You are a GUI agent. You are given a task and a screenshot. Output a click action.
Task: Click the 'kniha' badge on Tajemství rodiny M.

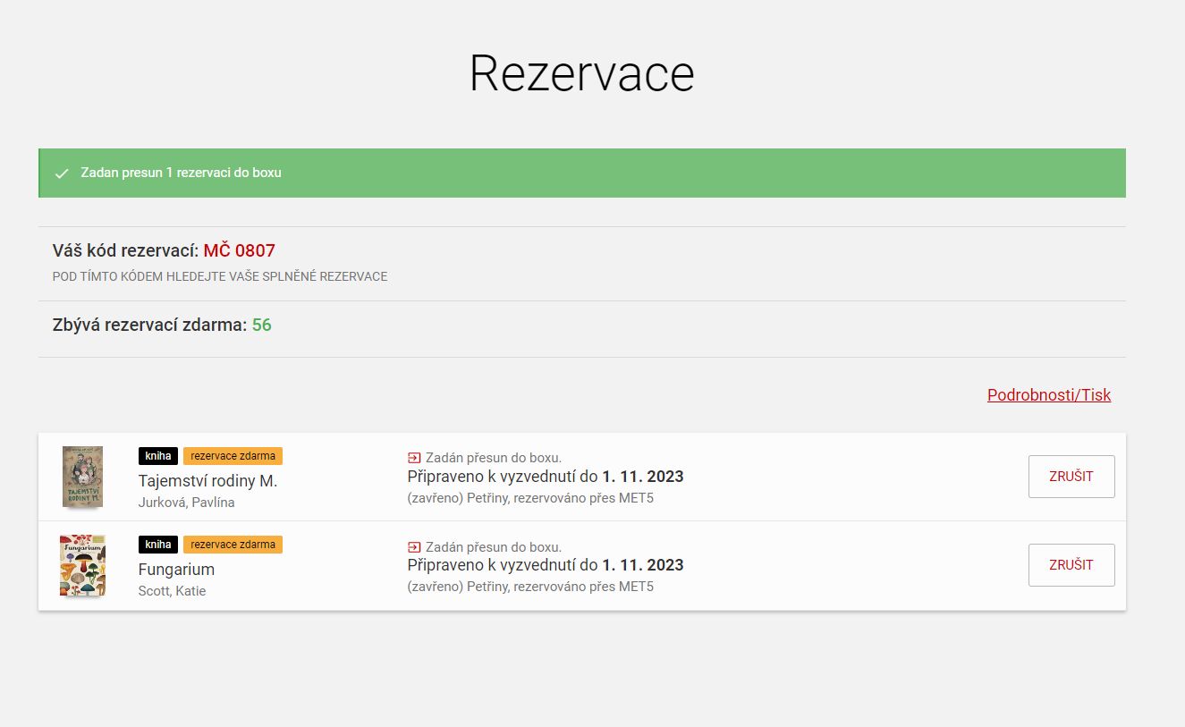158,456
